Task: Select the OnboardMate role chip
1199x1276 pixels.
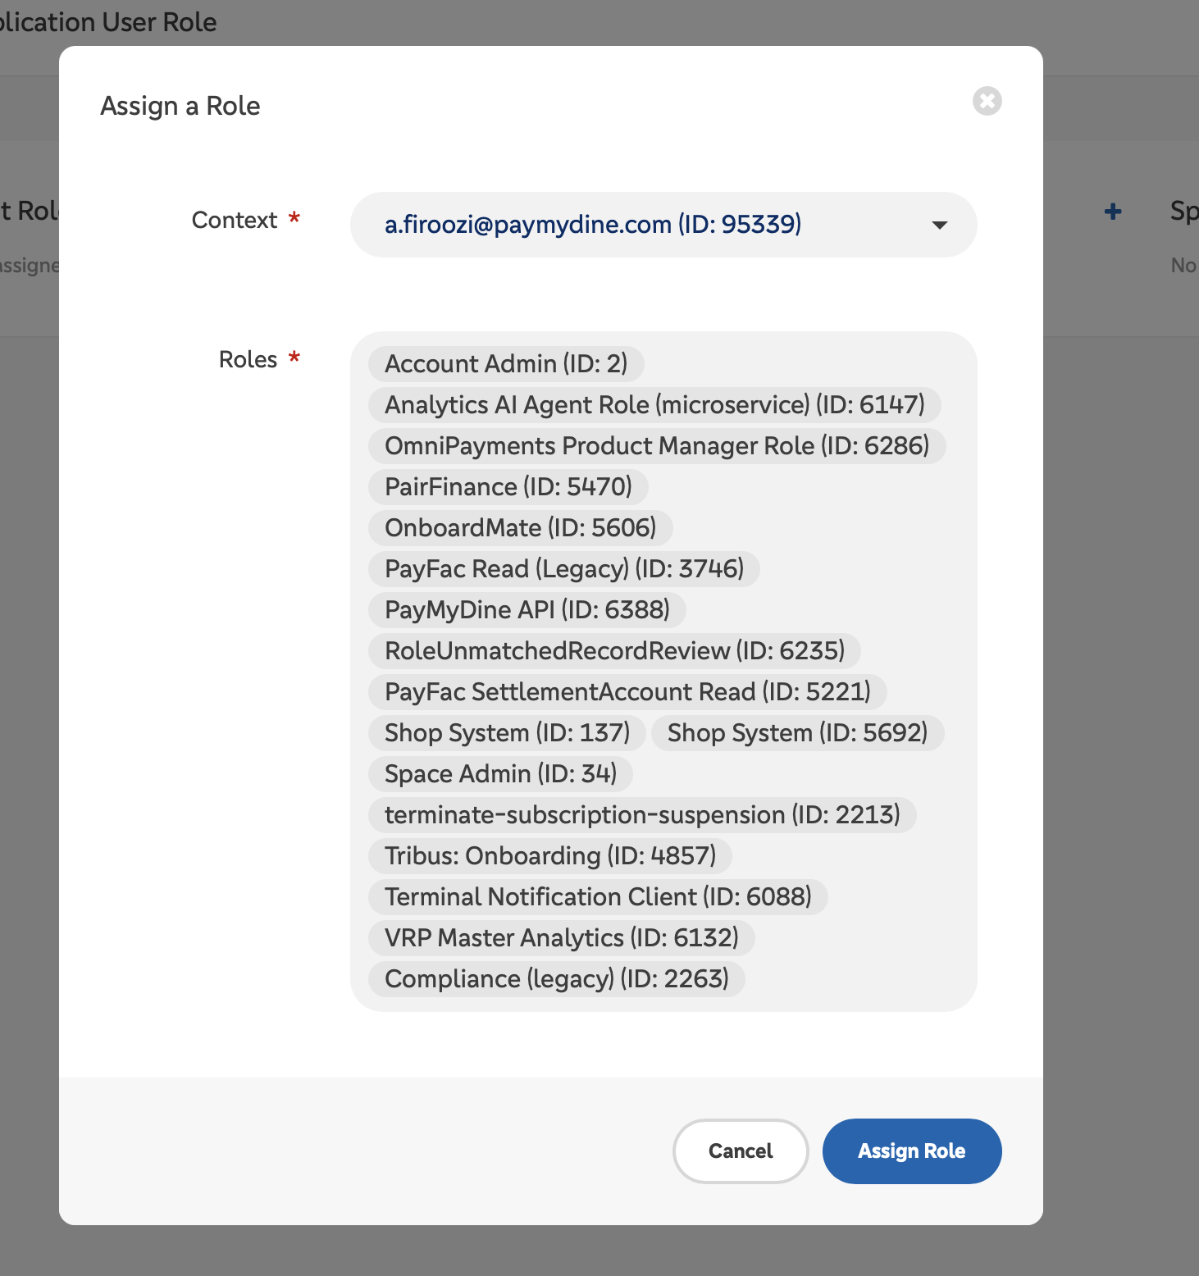Action: point(521,527)
